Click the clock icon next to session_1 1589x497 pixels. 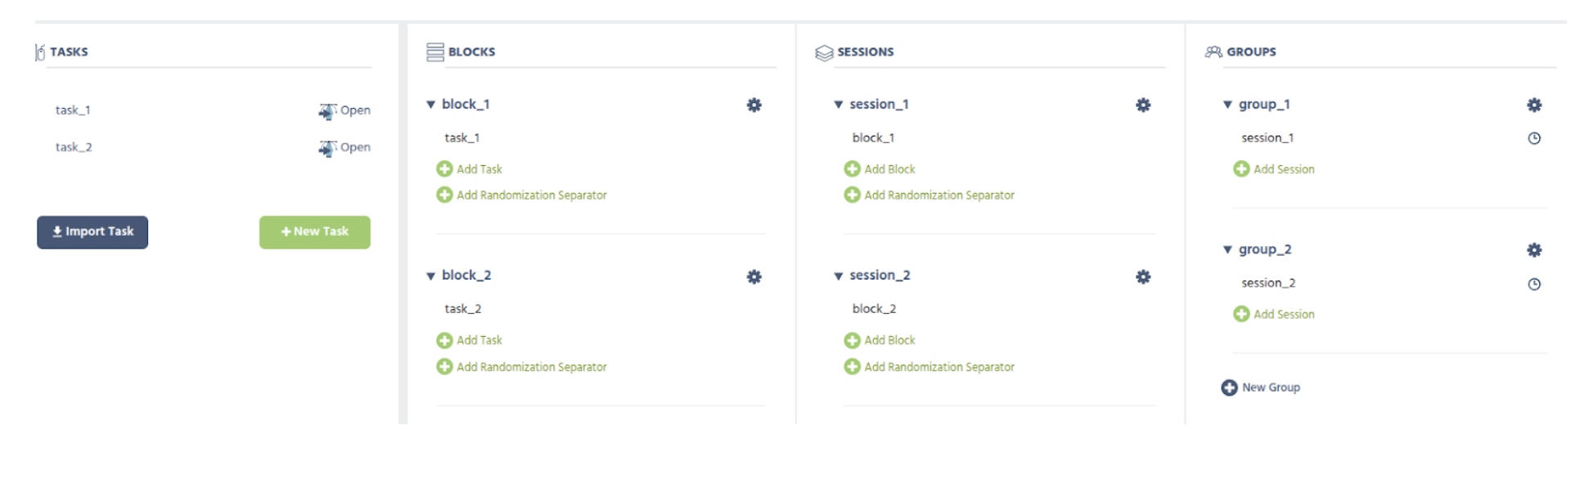point(1535,138)
